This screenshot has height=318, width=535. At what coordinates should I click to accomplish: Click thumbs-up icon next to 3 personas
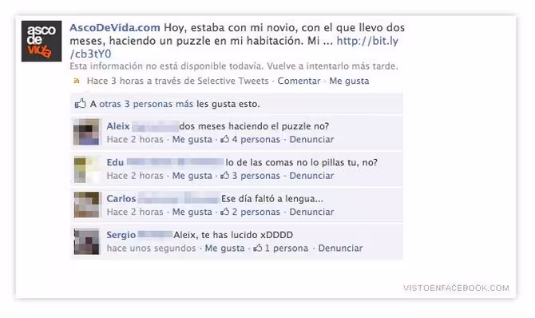coord(224,175)
